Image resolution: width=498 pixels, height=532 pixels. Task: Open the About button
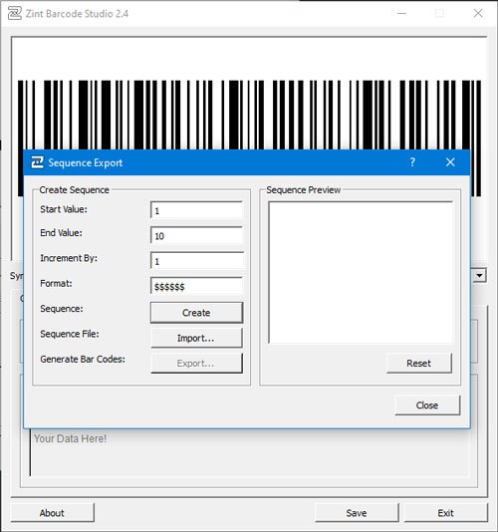[x=52, y=513]
